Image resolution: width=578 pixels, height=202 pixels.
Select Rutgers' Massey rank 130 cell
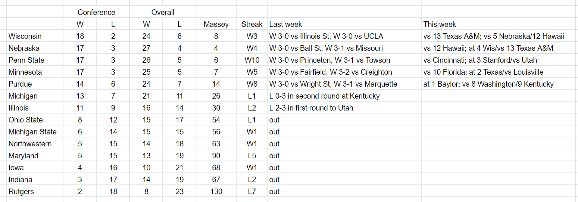click(216, 192)
